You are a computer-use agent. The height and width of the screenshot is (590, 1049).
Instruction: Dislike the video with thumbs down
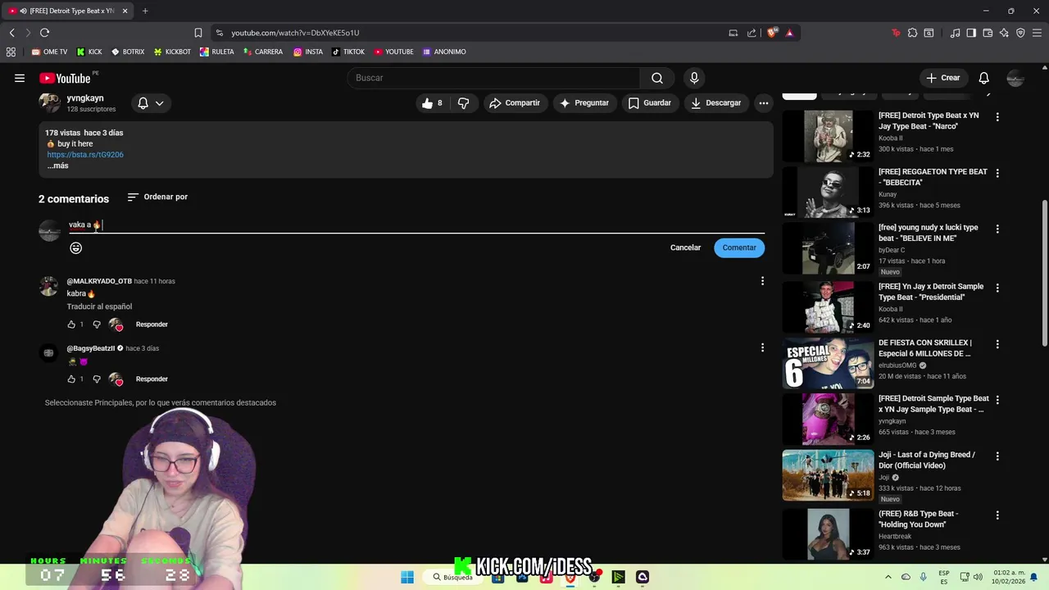coord(464,103)
